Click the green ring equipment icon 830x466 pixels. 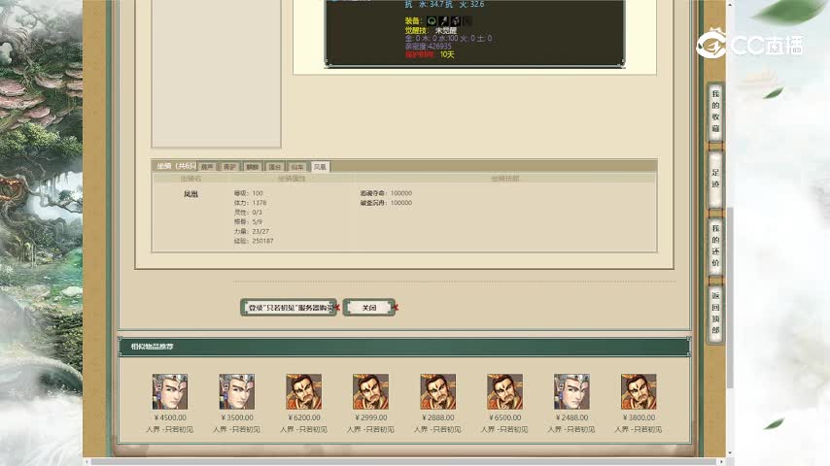tap(432, 20)
